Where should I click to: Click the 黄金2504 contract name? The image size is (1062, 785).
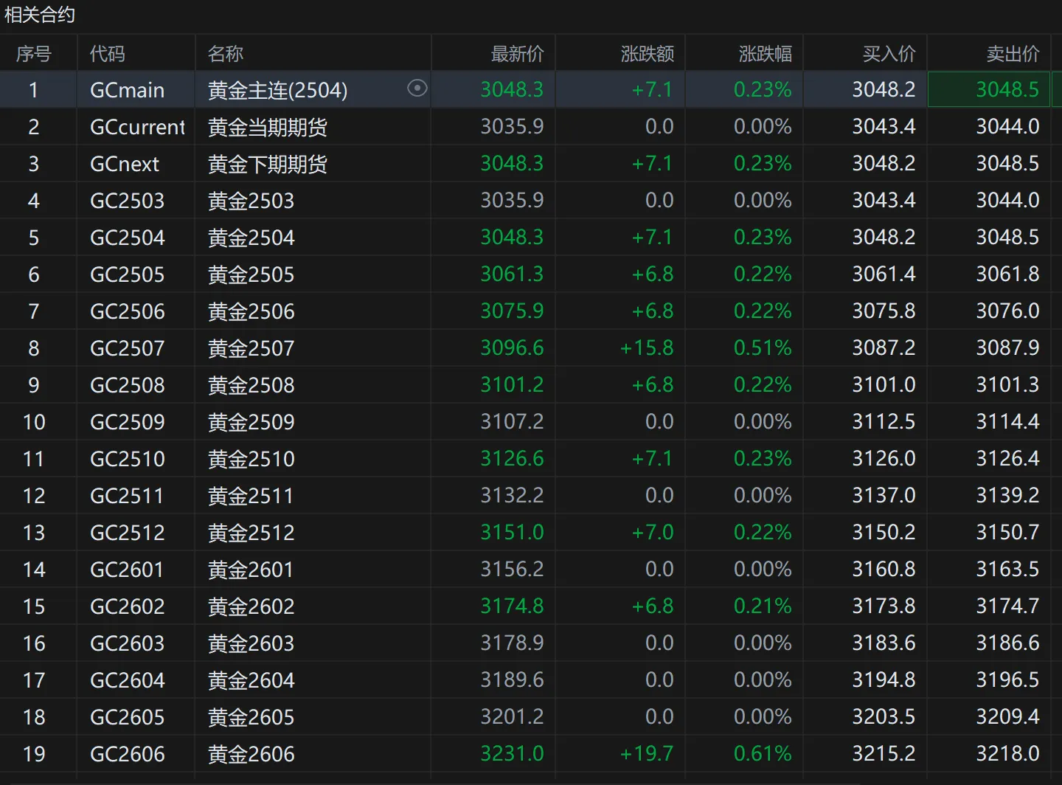click(251, 238)
